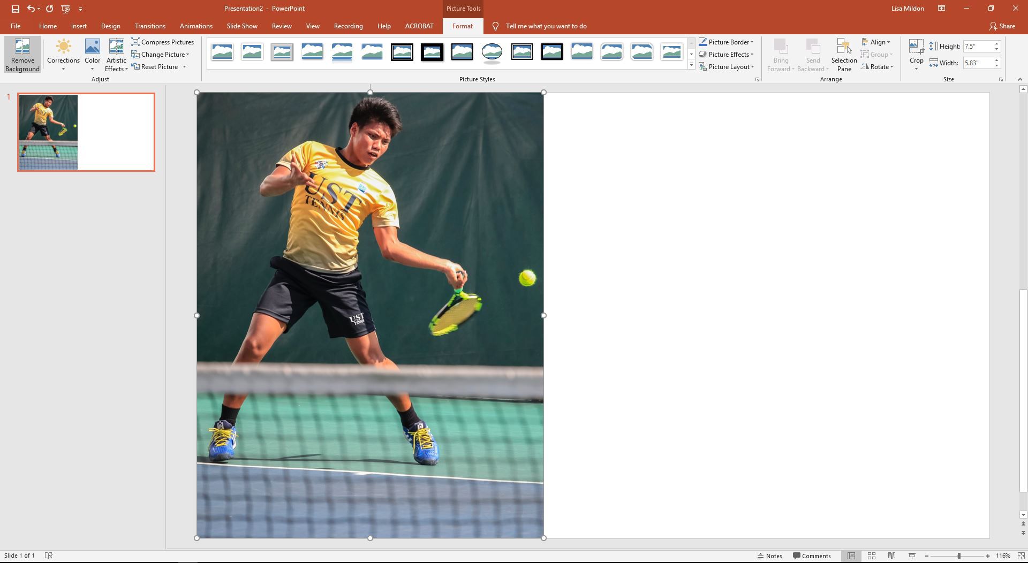1028x563 pixels.
Task: Open the Color adjustment options
Action: 92,55
